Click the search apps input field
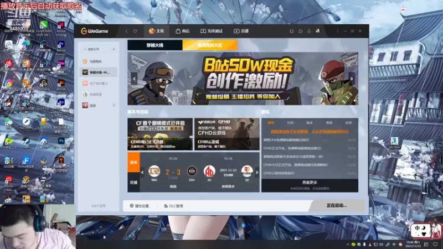 [95, 49]
